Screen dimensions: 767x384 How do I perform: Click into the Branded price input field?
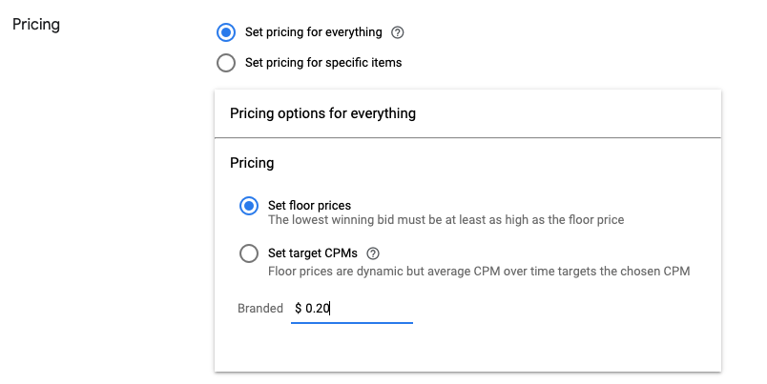tap(352, 309)
